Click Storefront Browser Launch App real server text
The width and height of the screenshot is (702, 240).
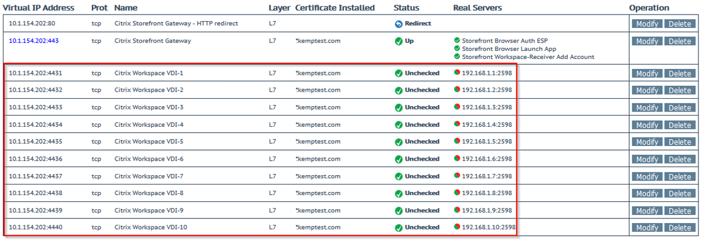click(x=509, y=48)
